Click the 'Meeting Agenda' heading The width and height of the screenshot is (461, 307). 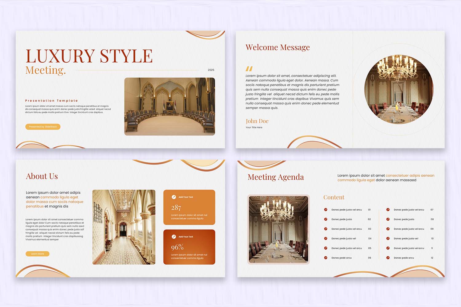[276, 177]
